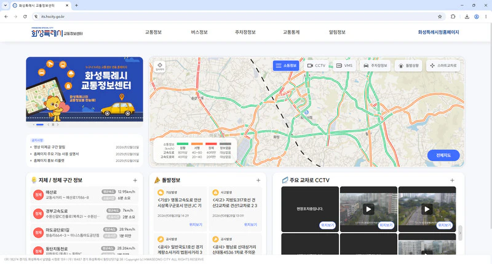Click 위치보기 on the 지방도317호선 accident card
Screen dimensions: 492x264
point(250,225)
